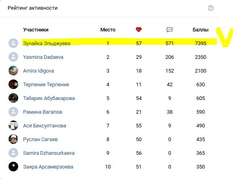This screenshot has height=179, width=233.
Task: Click Терпение Терпение avatar image
Action: coord(13,84)
